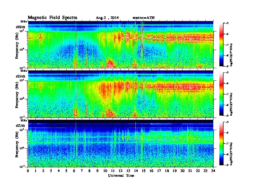
Task: Click the 'Universal Time' axis label
Action: [121, 176]
